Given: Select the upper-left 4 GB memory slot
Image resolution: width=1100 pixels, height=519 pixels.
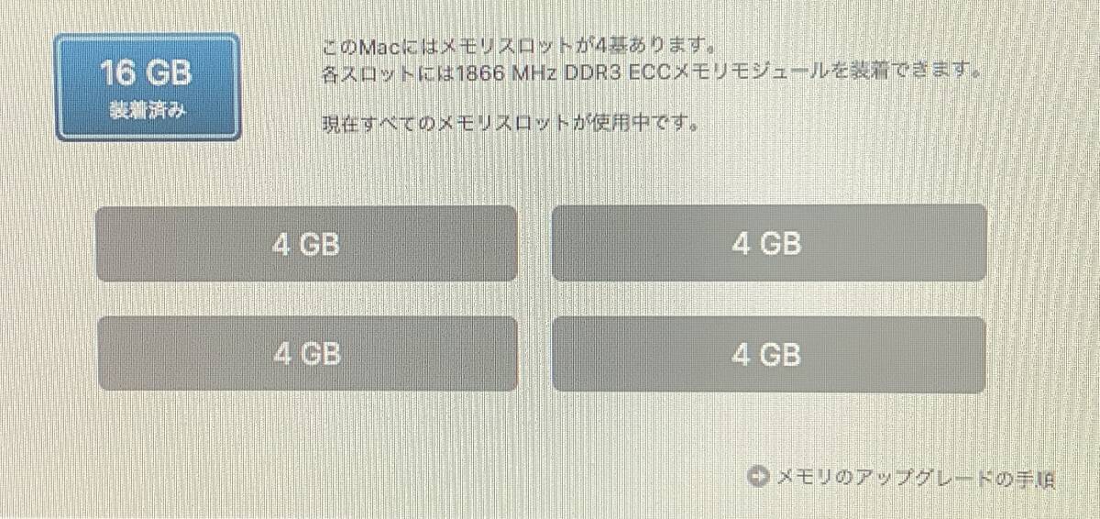Looking at the screenshot, I should [x=307, y=243].
